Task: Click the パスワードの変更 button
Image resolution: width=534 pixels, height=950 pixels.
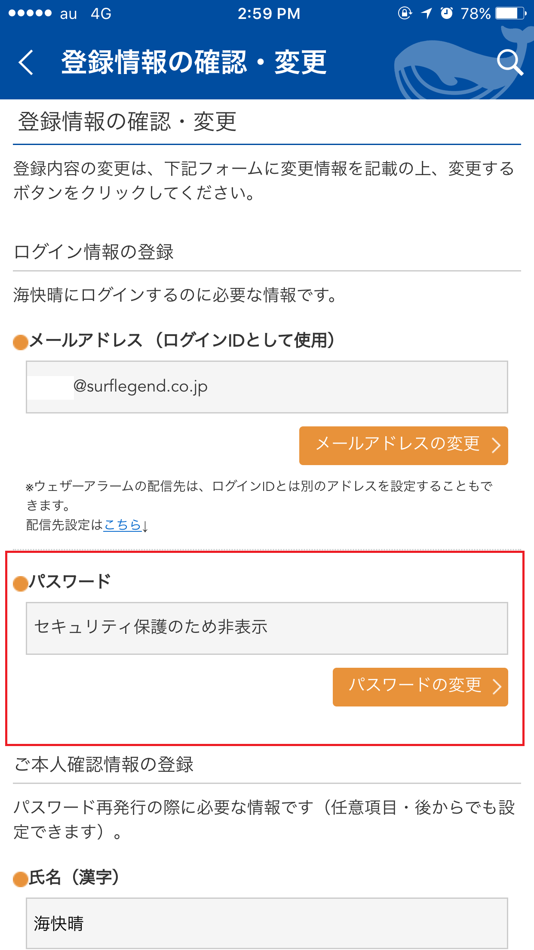Action: pos(420,687)
